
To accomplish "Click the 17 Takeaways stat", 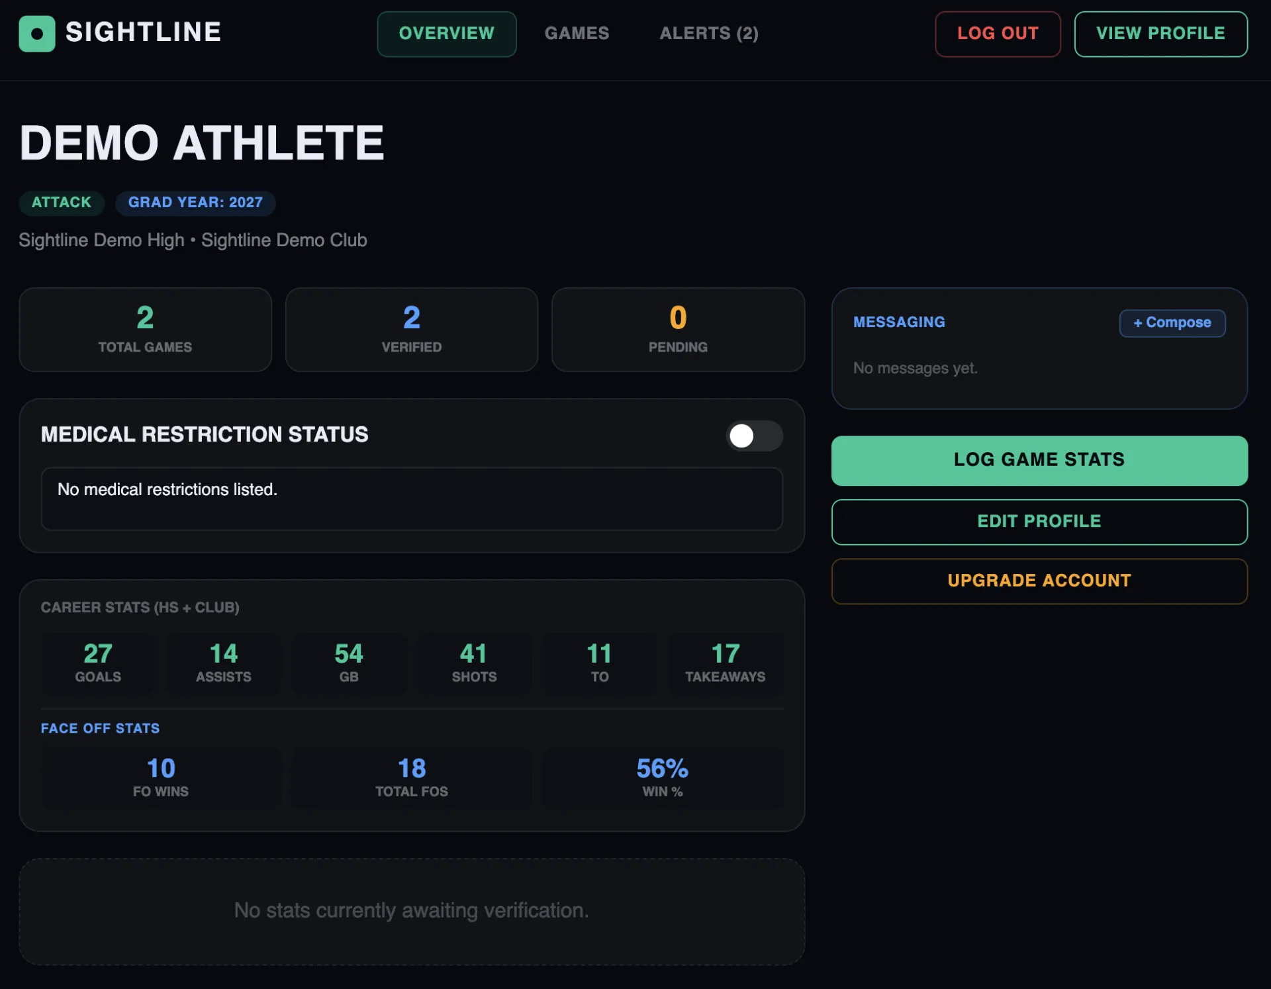I will 726,663.
